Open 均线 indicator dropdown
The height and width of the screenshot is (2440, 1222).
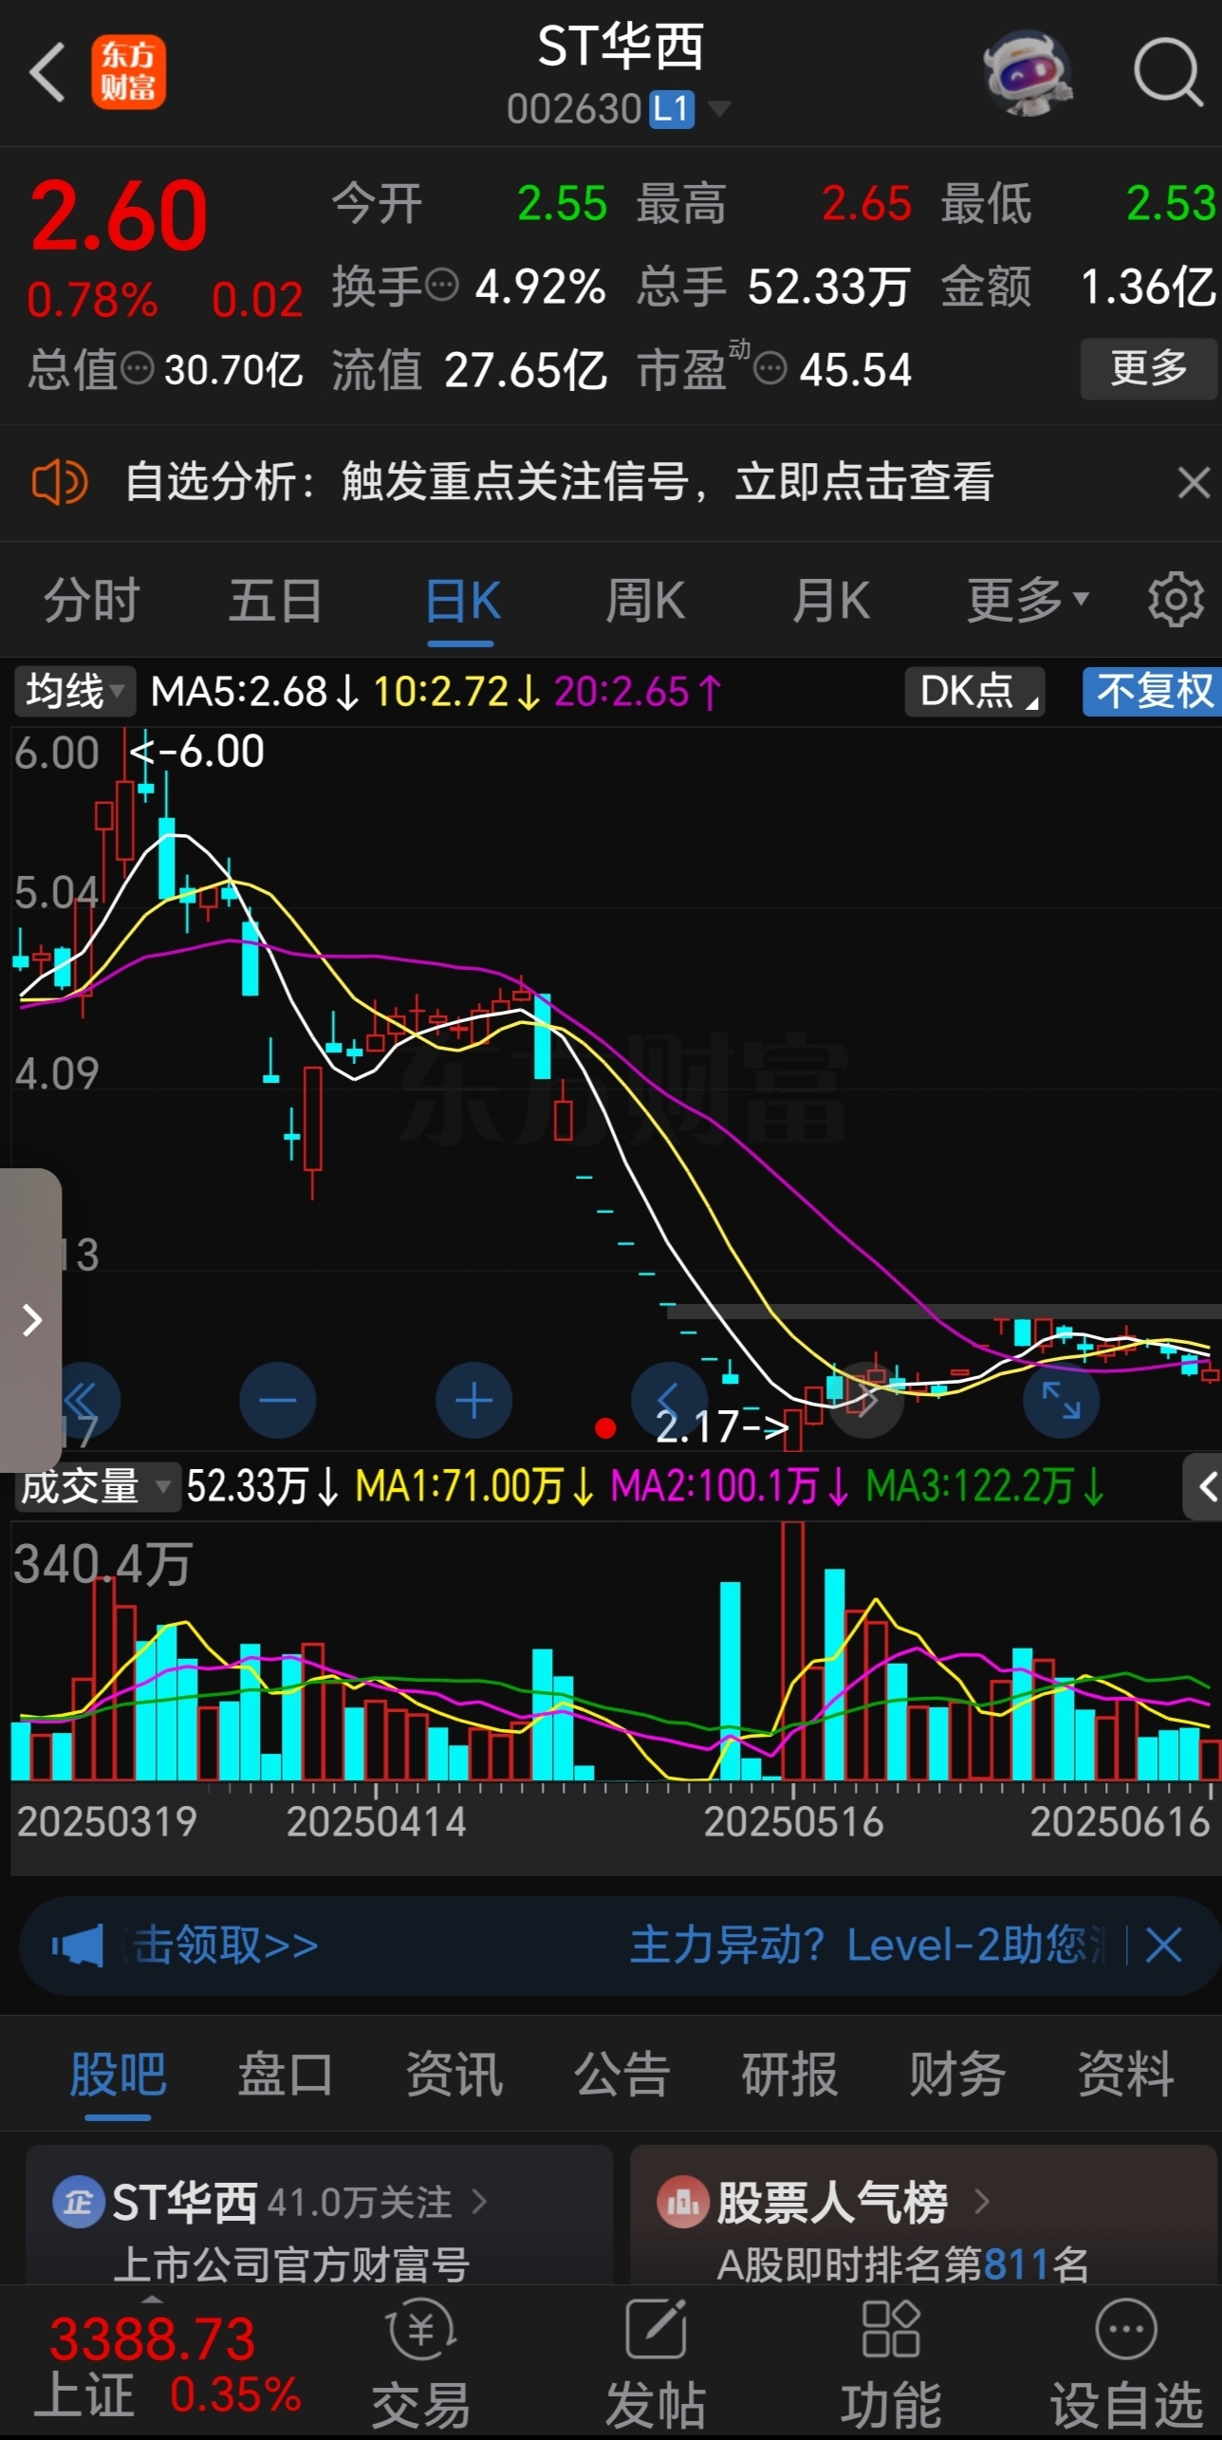[x=74, y=691]
